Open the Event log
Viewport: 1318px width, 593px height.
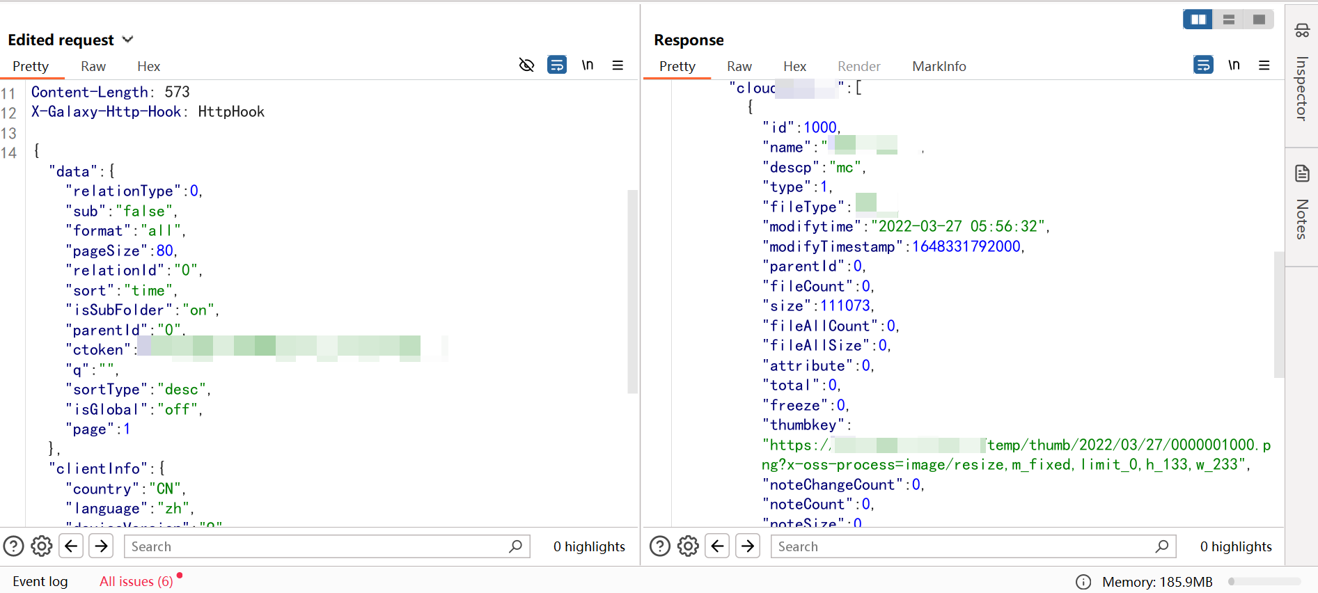tap(40, 581)
